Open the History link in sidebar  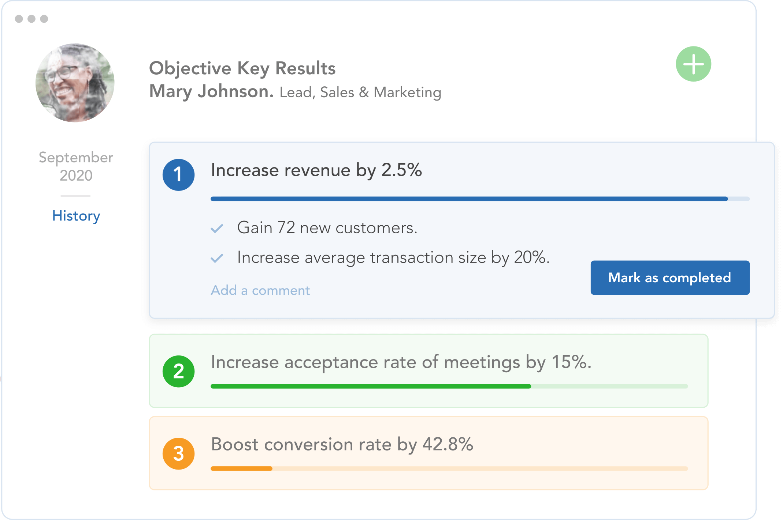pyautogui.click(x=76, y=216)
